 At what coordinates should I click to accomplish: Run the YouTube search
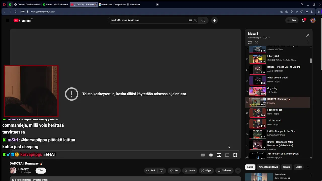point(203,20)
